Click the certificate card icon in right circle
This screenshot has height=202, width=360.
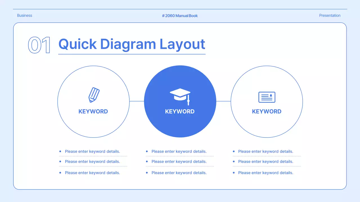(x=267, y=97)
